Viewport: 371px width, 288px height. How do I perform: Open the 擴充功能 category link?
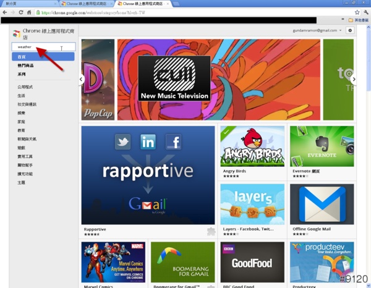[x=26, y=174]
